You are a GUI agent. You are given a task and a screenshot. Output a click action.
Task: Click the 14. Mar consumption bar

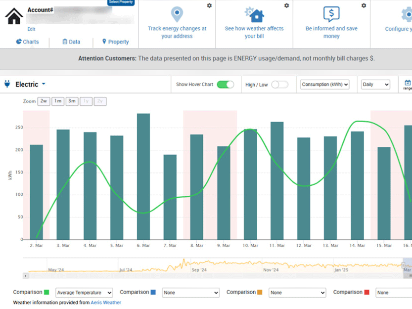pos(357,185)
